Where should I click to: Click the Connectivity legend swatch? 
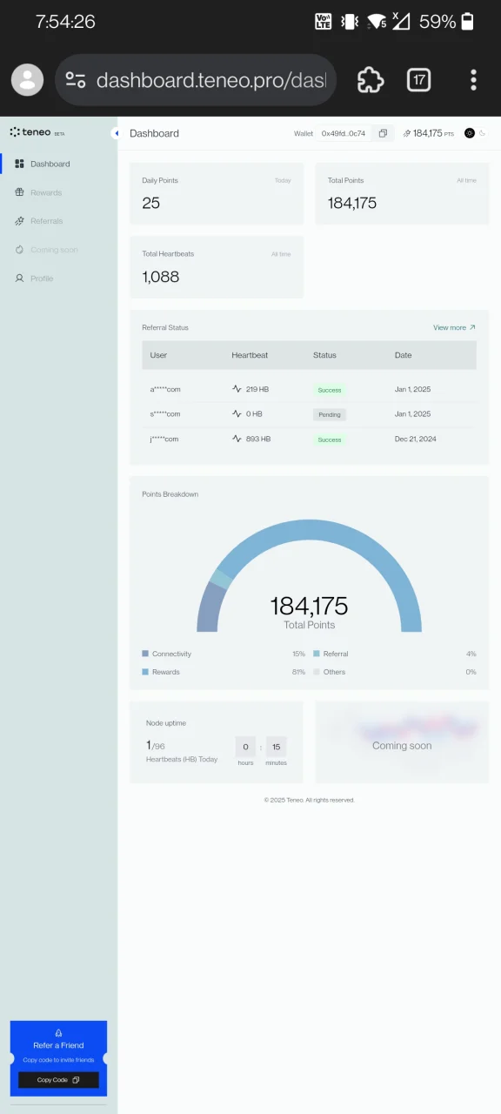[x=145, y=654]
